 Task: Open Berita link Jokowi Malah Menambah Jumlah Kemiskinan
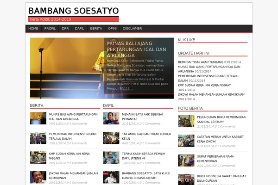pos(73,176)
